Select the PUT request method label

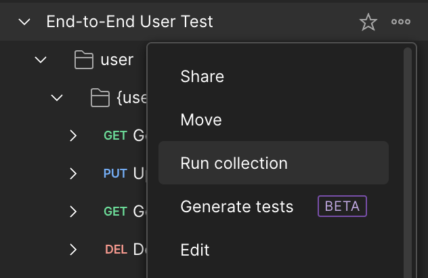pos(115,174)
